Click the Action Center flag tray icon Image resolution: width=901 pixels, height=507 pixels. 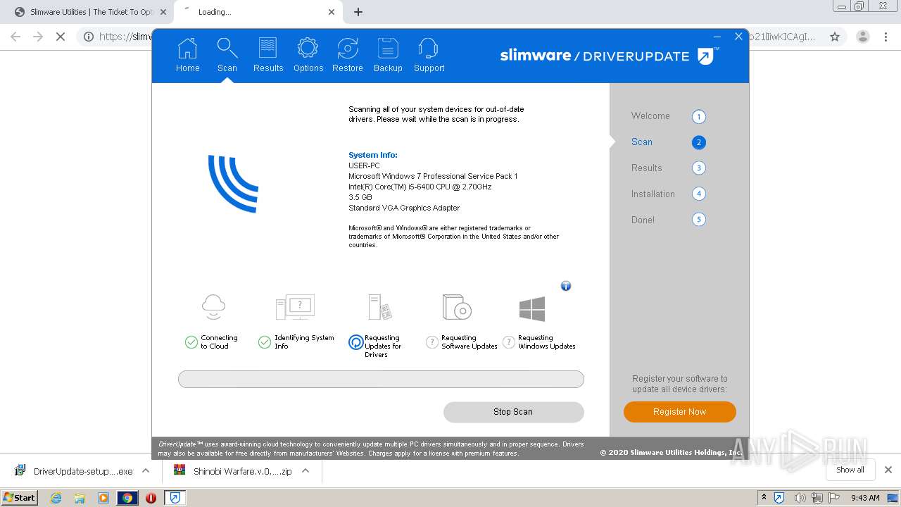click(x=834, y=498)
